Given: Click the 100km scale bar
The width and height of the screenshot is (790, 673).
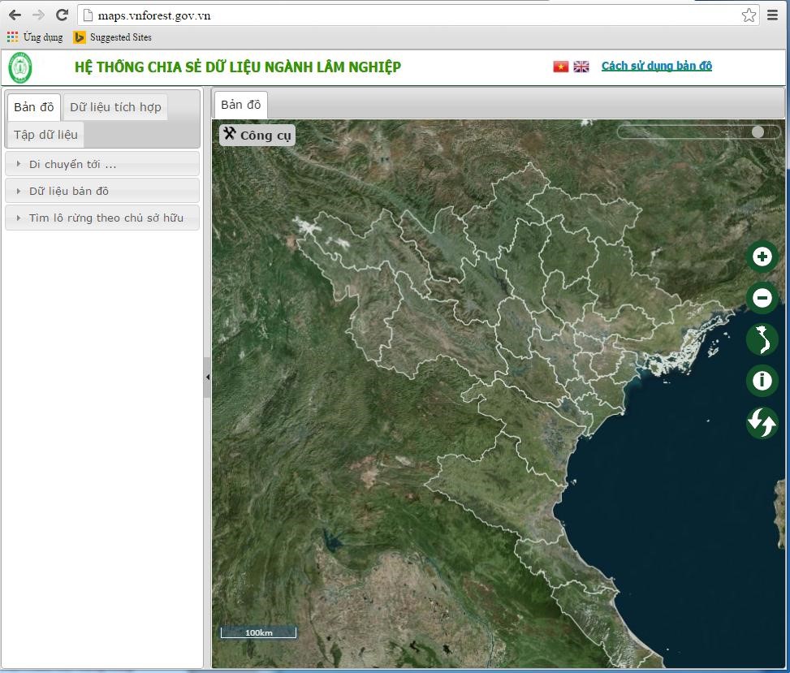Looking at the screenshot, I should [x=258, y=632].
